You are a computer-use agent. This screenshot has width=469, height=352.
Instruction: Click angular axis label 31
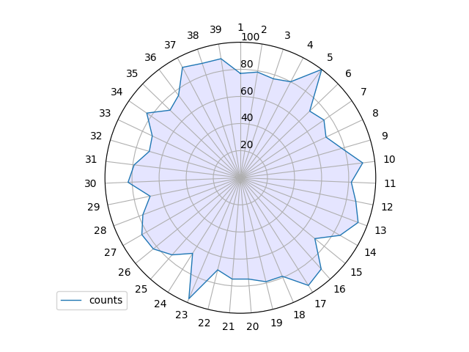tap(91, 159)
